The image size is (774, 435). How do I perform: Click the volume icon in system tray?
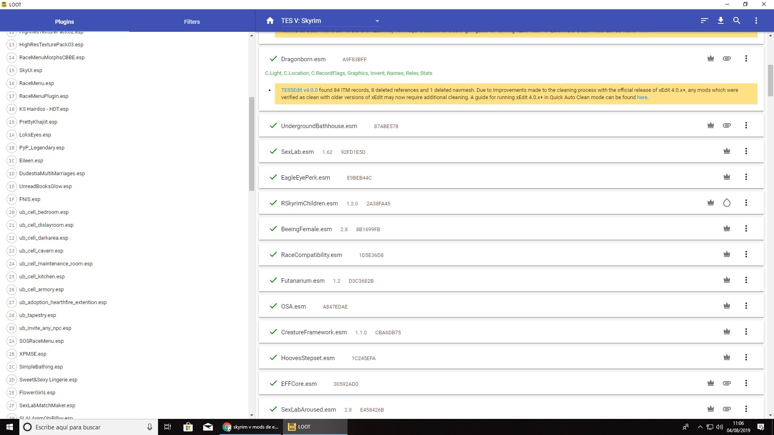720,427
